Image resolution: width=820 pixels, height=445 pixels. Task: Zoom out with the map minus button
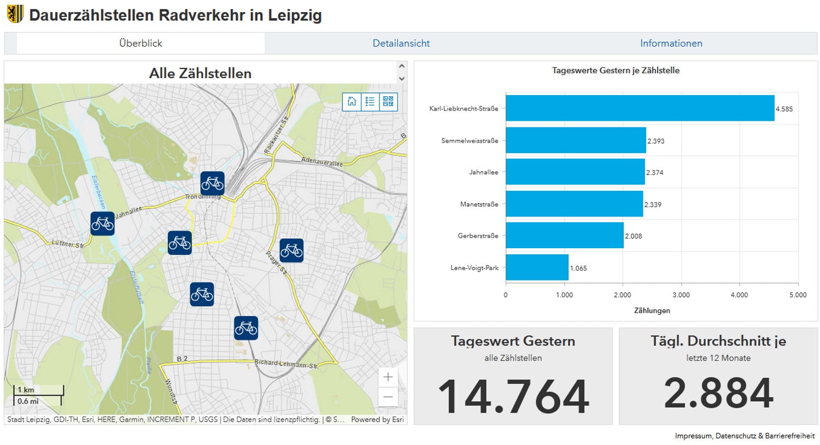pos(388,397)
